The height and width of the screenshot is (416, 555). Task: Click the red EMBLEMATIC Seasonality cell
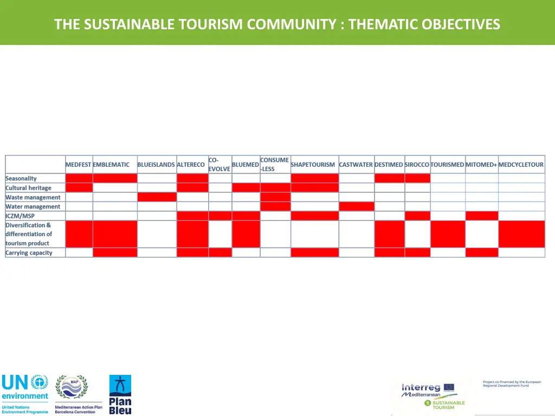[115, 178]
